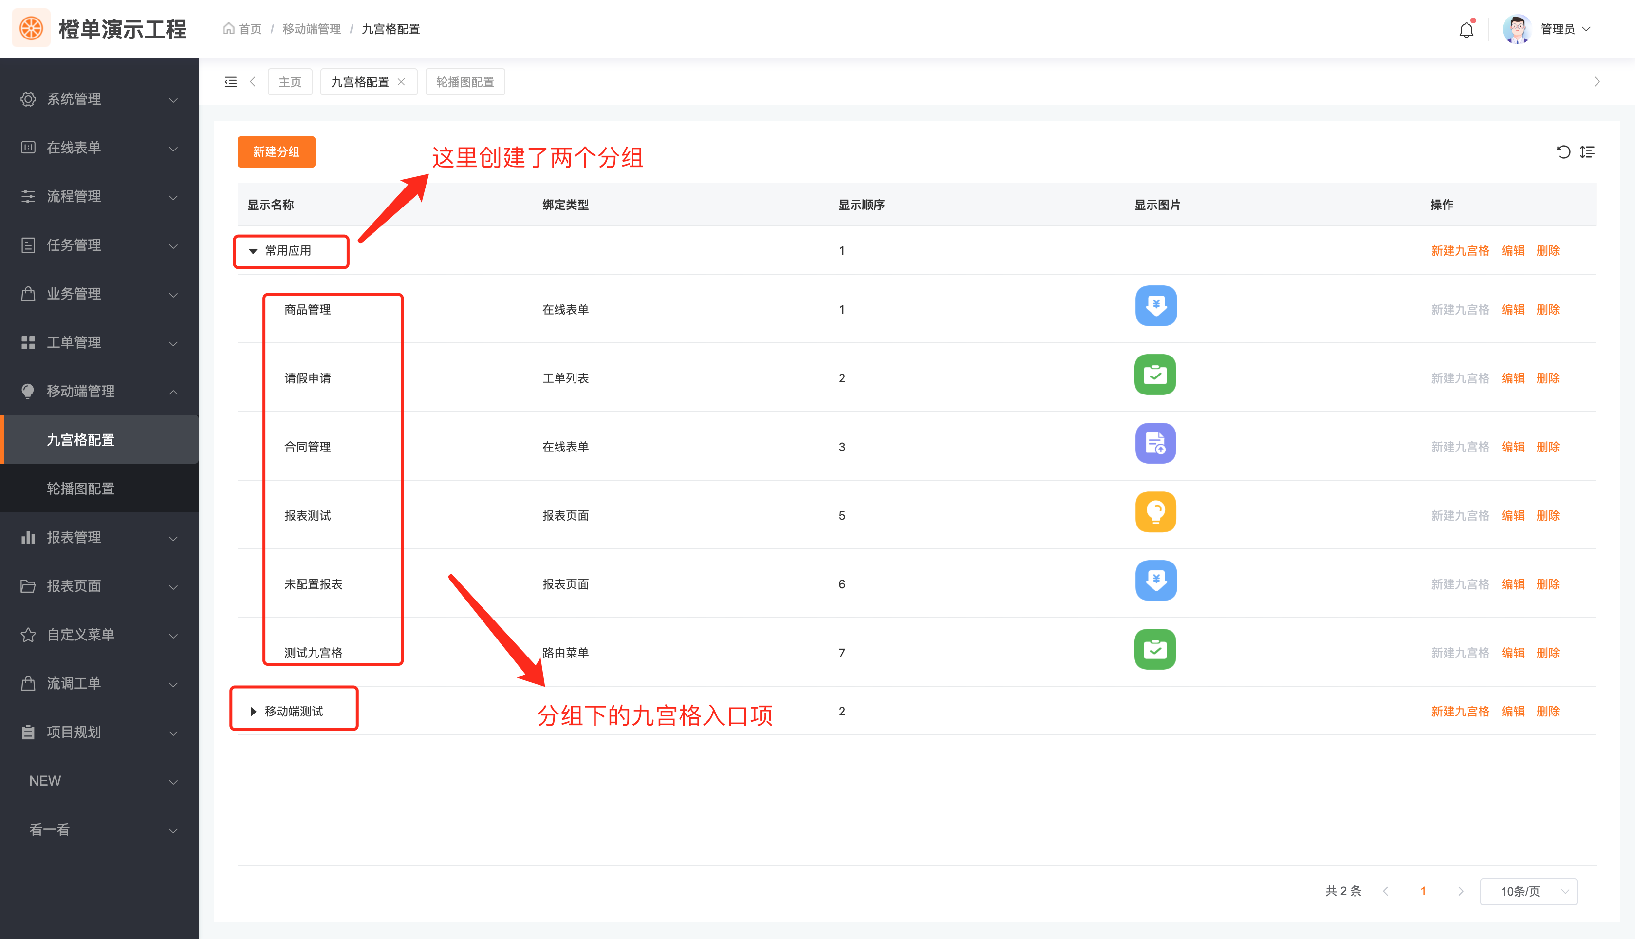Click 新建九宫格 for 移动端测试 group

coord(1460,712)
